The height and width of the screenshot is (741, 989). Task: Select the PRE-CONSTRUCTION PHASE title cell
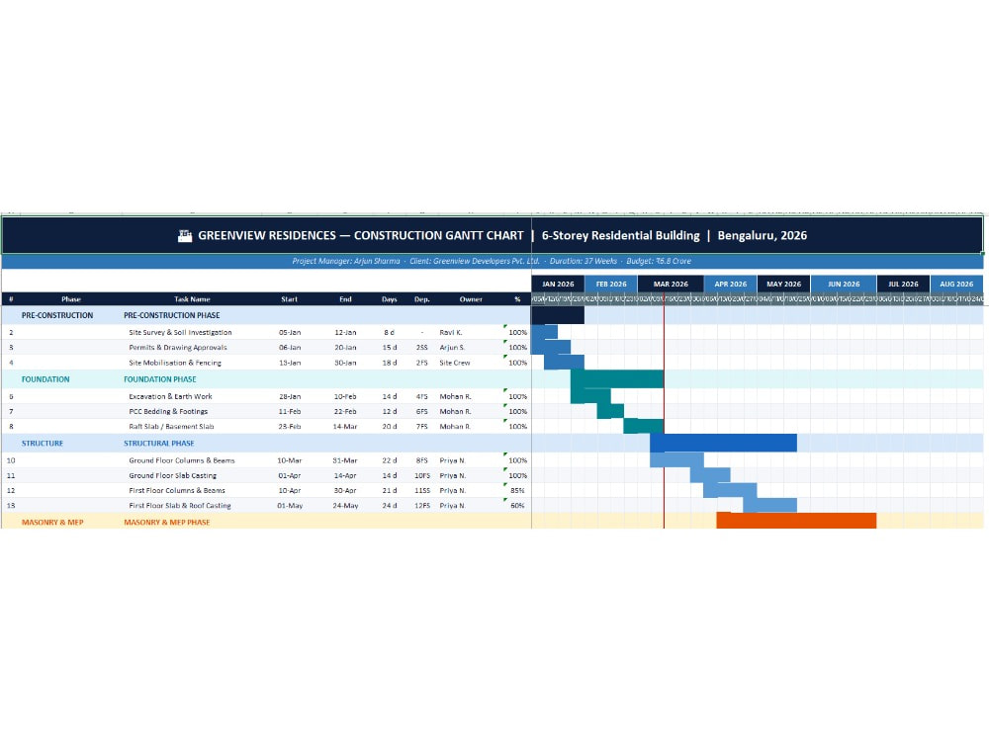171,315
